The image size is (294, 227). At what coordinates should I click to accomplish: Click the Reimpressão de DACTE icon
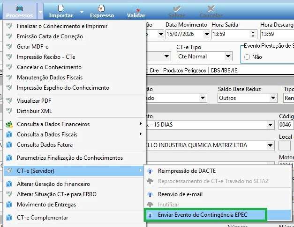point(150,171)
